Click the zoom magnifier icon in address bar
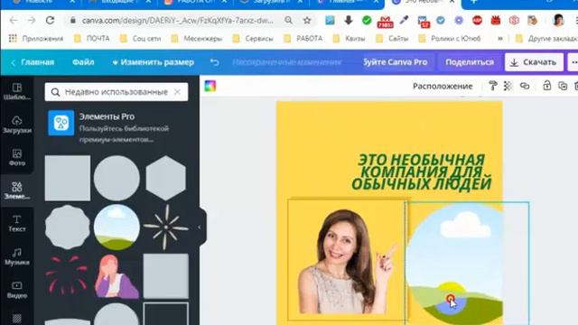Viewport: 578px width, 325px height. click(x=288, y=21)
